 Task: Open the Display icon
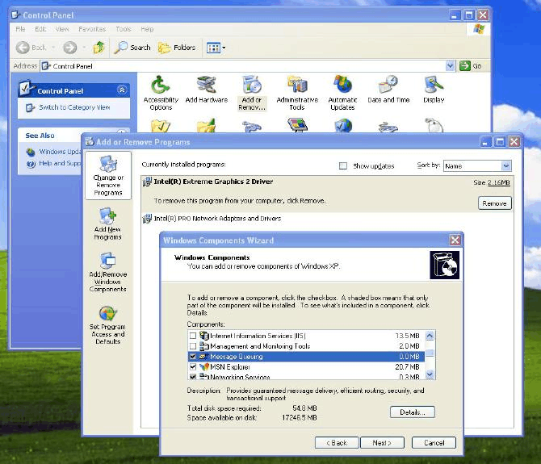pos(434,90)
